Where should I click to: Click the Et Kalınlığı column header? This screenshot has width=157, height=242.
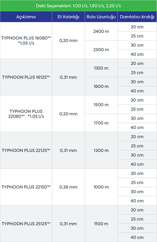tap(68, 17)
